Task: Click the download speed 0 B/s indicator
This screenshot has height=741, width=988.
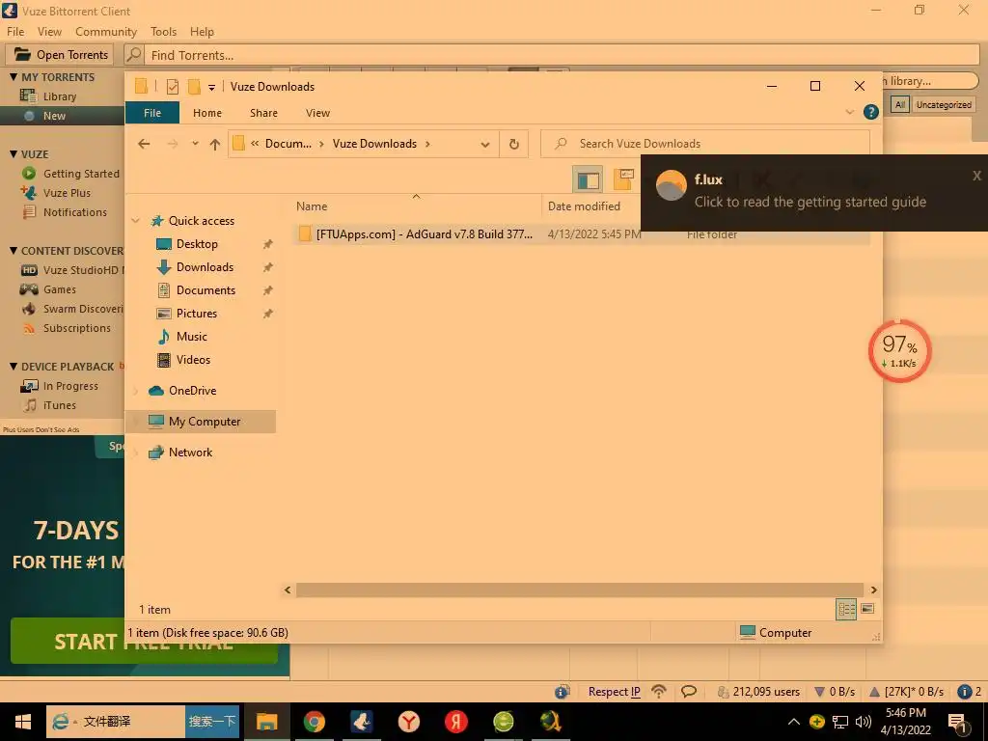Action: tap(835, 692)
